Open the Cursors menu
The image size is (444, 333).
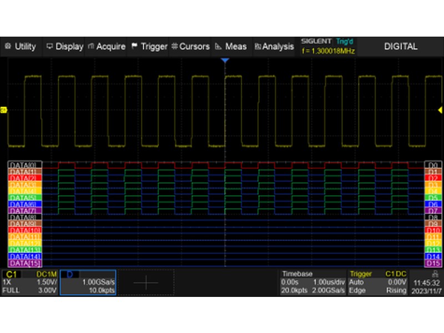tap(190, 47)
